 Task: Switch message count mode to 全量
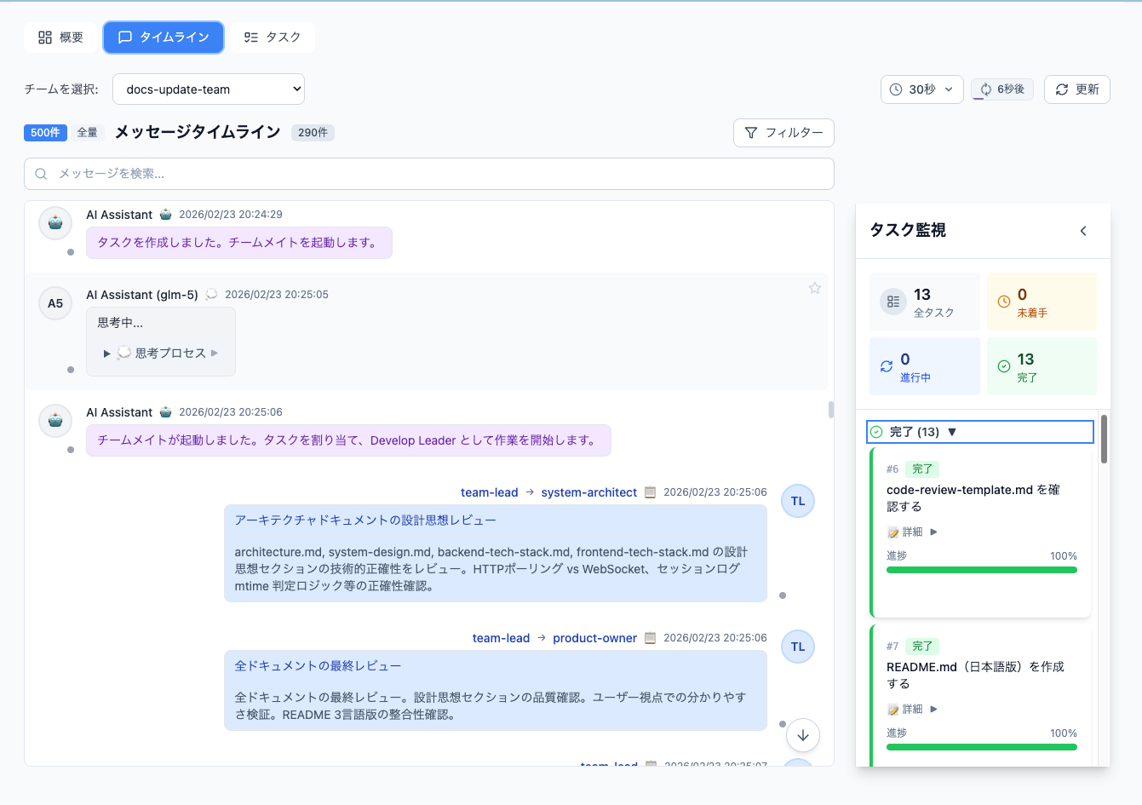tap(86, 132)
